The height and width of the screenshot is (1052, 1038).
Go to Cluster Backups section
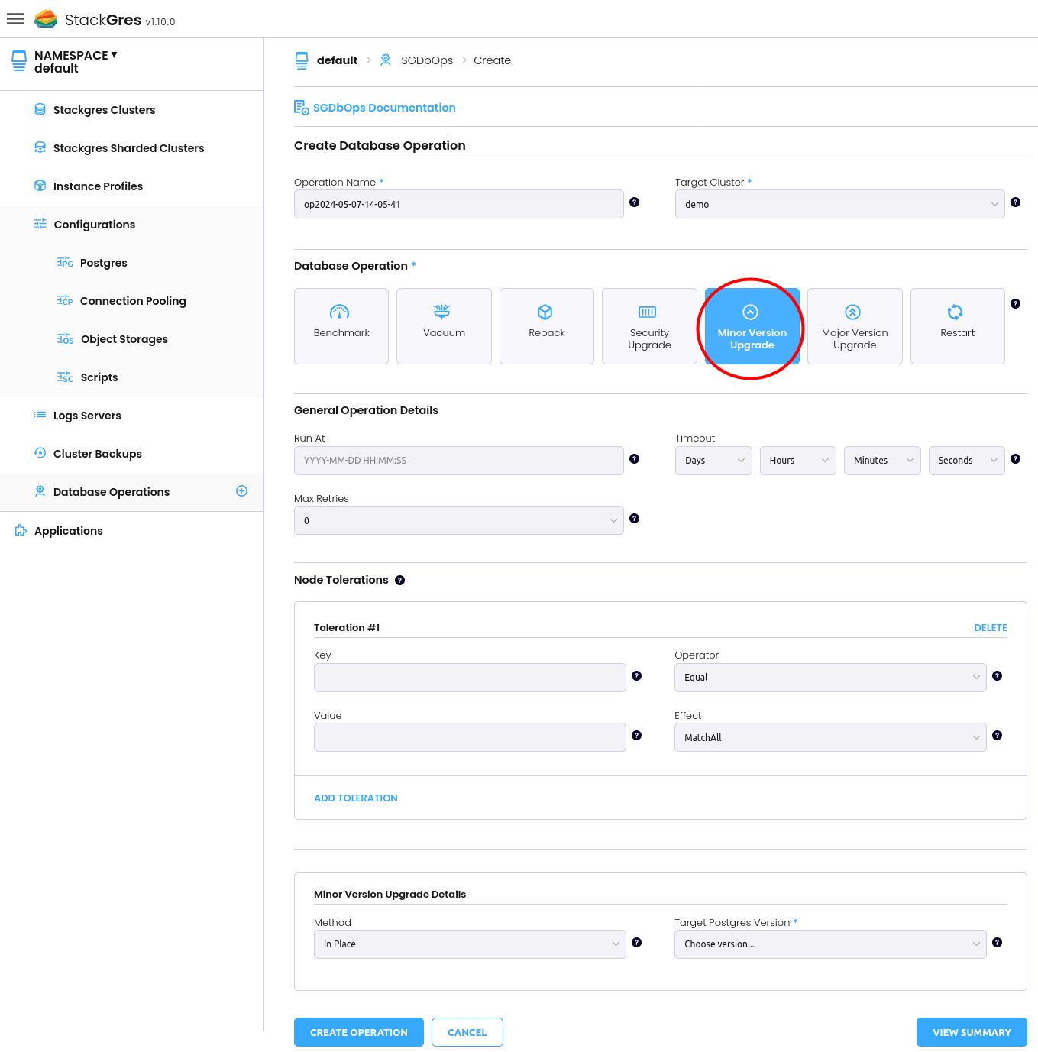97,454
